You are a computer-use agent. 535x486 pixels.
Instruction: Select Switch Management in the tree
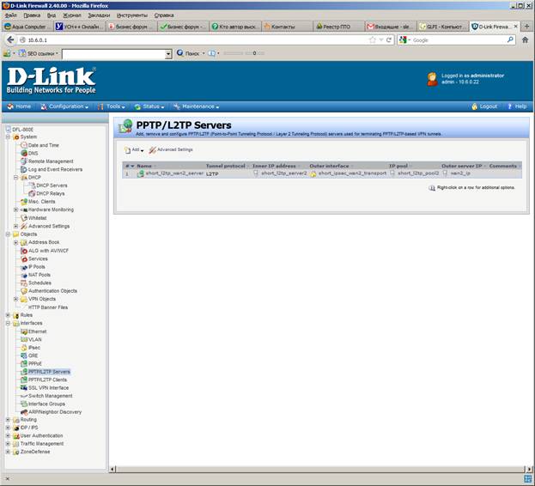(x=51, y=396)
